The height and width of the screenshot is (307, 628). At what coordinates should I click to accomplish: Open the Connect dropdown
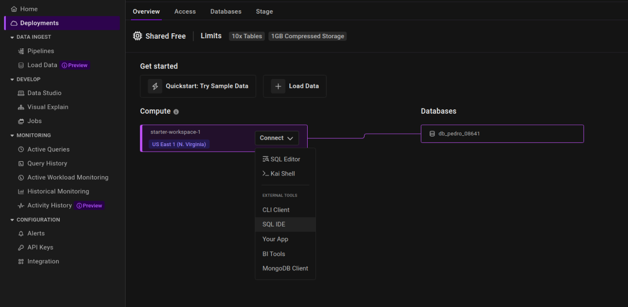(x=277, y=138)
